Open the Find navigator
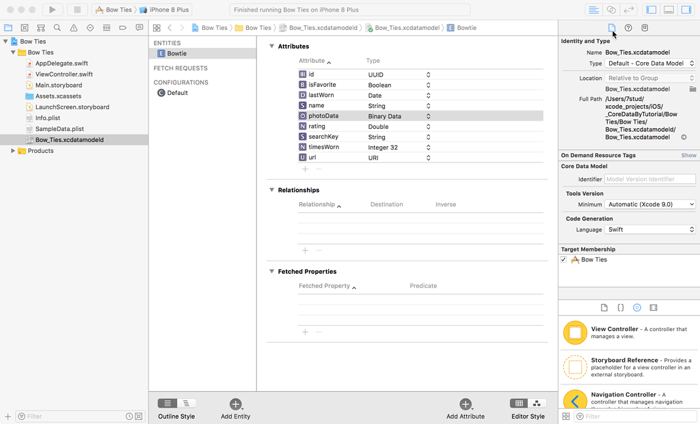Viewport: 700px width, 424px height. (x=57, y=27)
